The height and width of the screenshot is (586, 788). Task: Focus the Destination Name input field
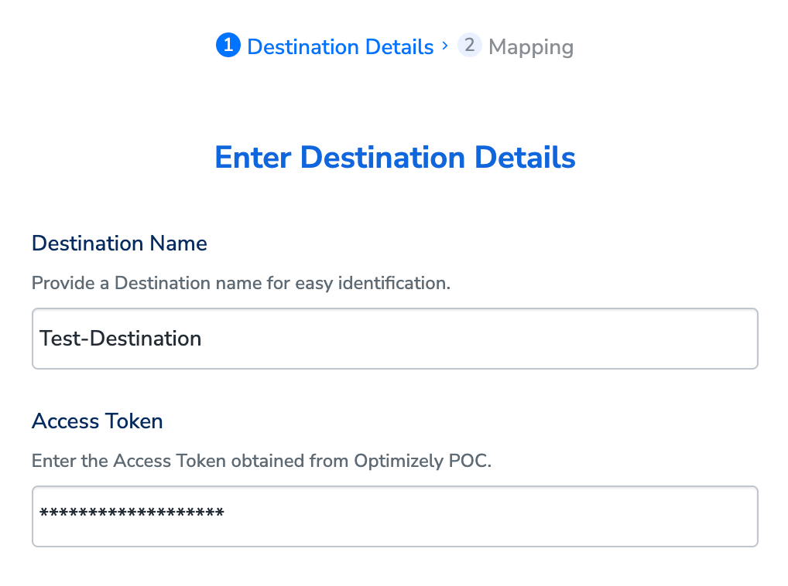(464, 339)
